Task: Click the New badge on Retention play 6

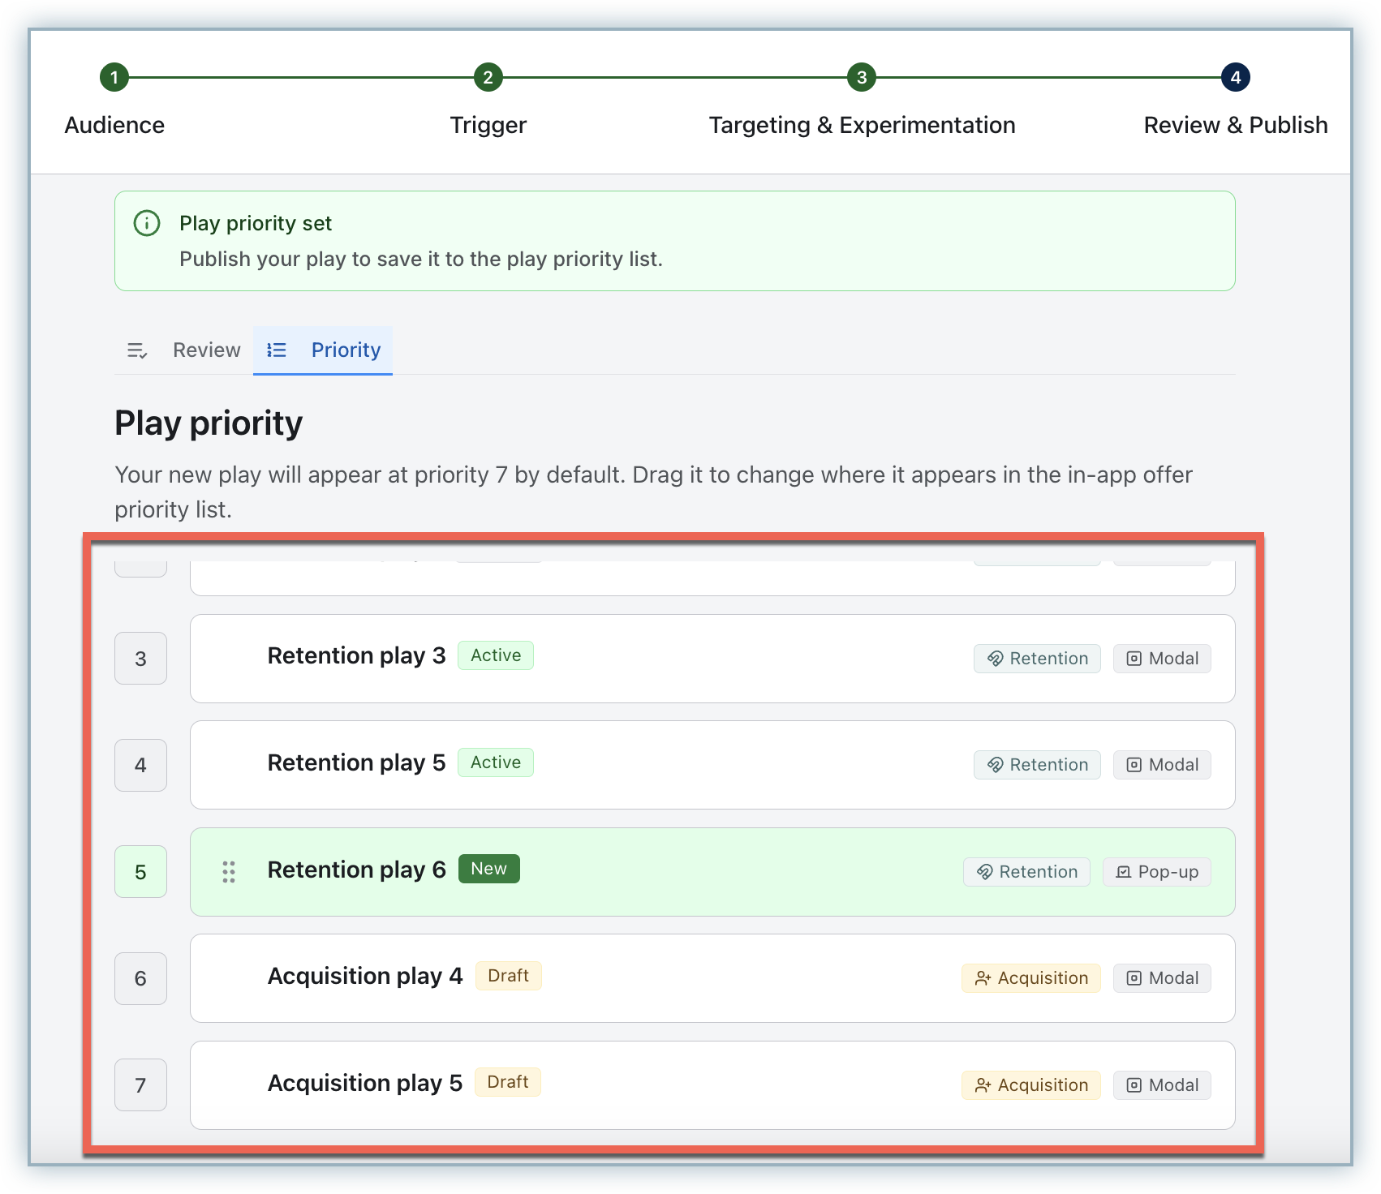Action: coord(488,869)
